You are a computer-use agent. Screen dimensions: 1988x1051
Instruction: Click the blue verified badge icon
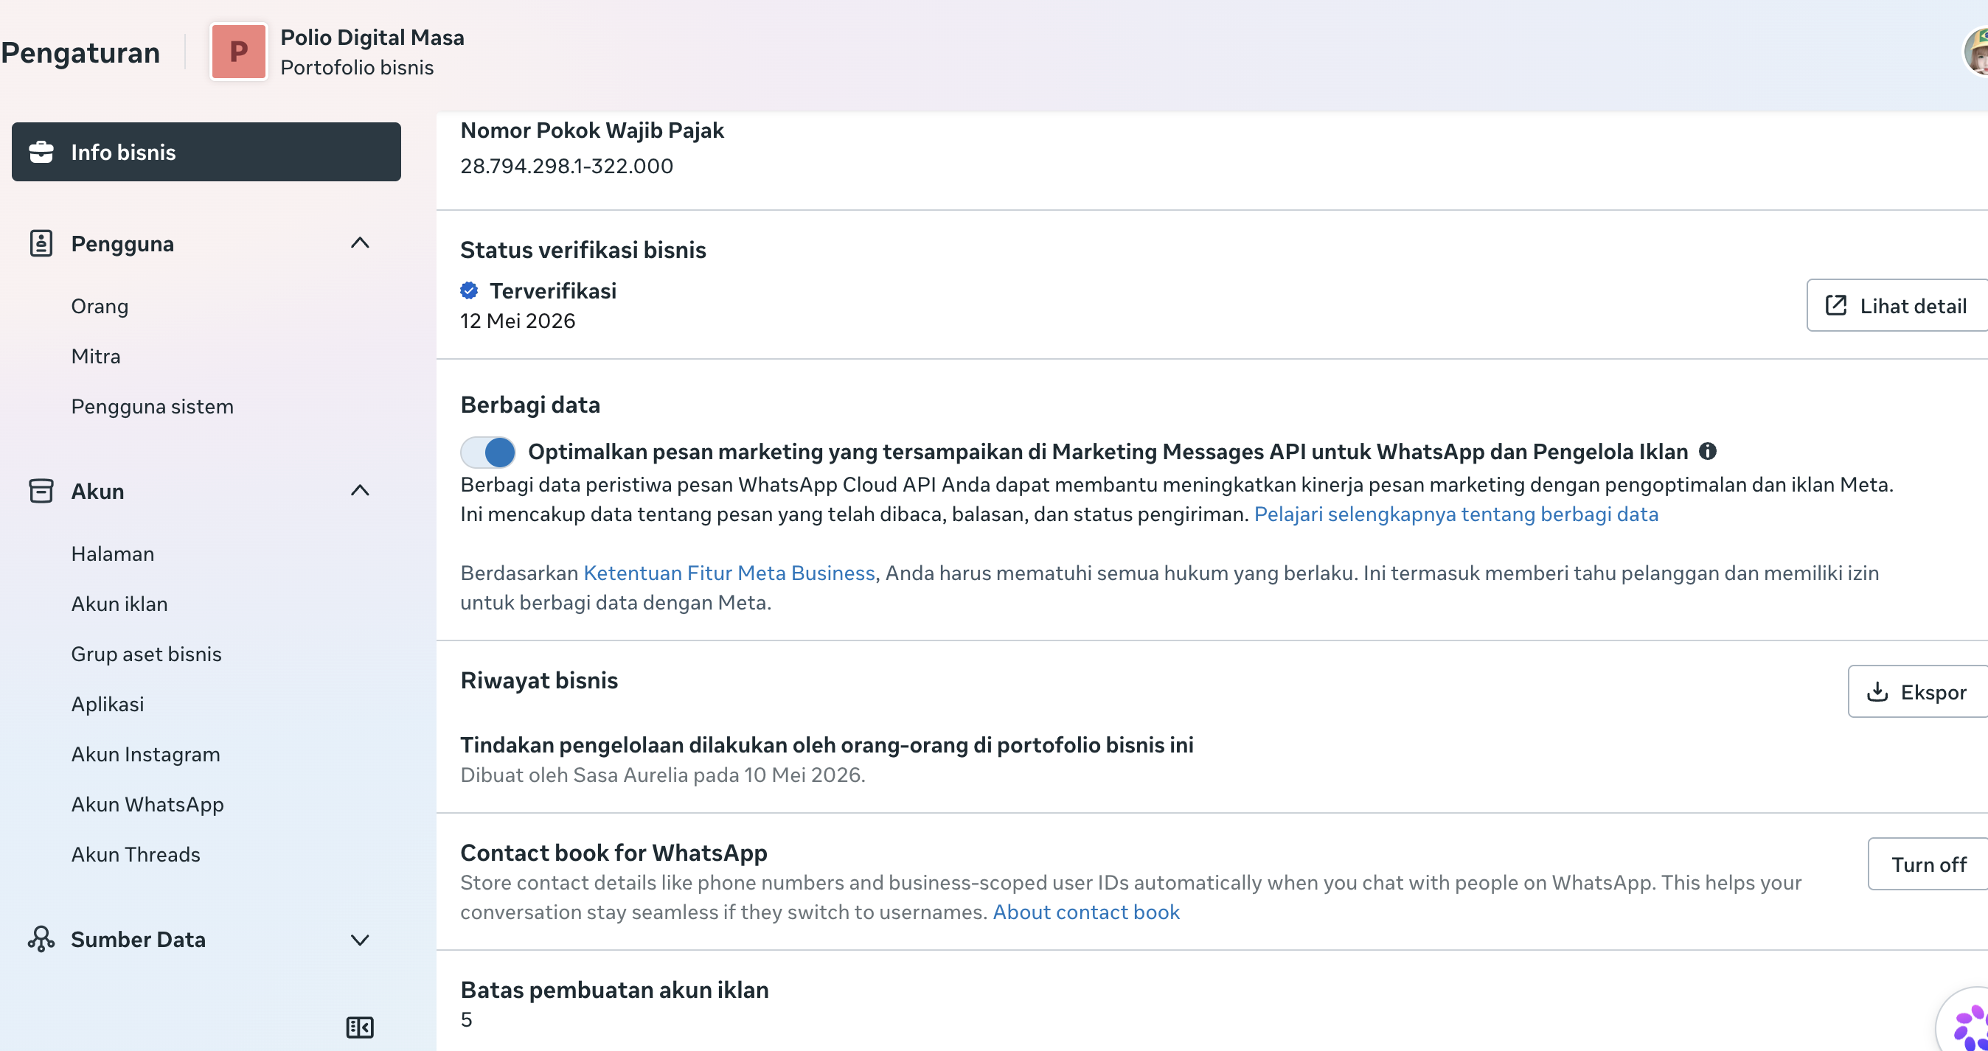pyautogui.click(x=469, y=290)
